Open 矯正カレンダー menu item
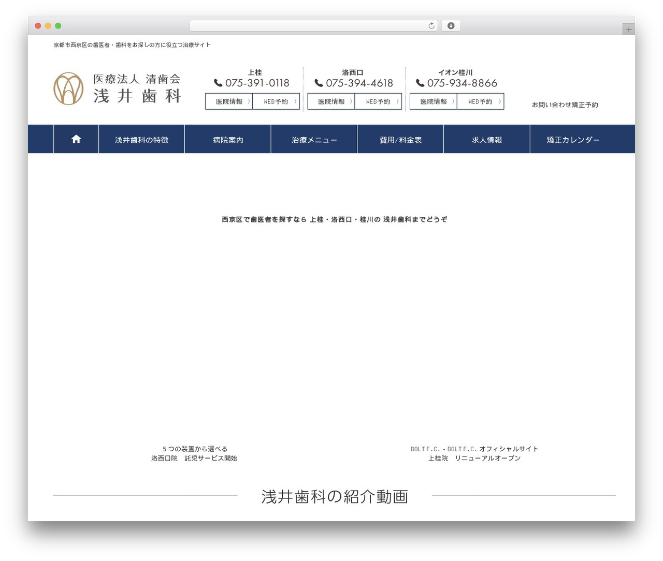 573,139
